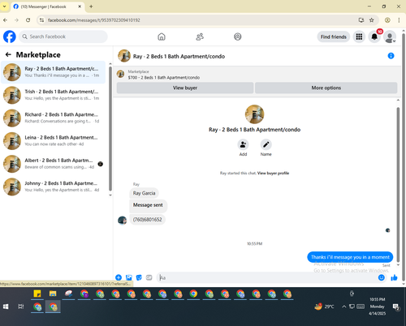
Task: Click Add people icon in chat
Action: click(x=243, y=144)
